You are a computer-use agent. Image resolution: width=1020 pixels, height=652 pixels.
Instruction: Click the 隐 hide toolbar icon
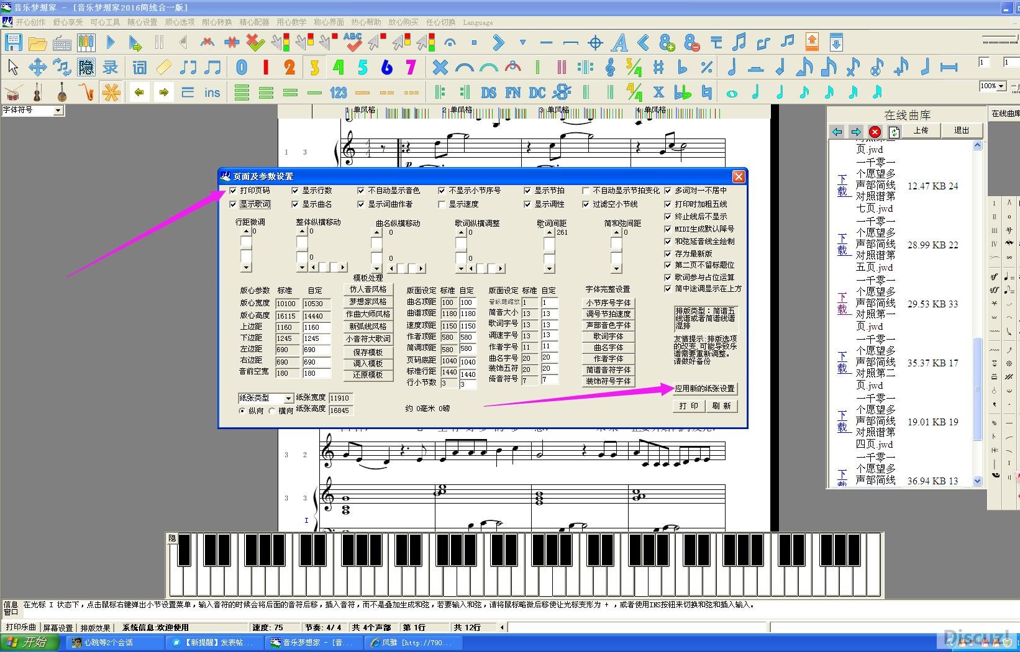(x=86, y=67)
